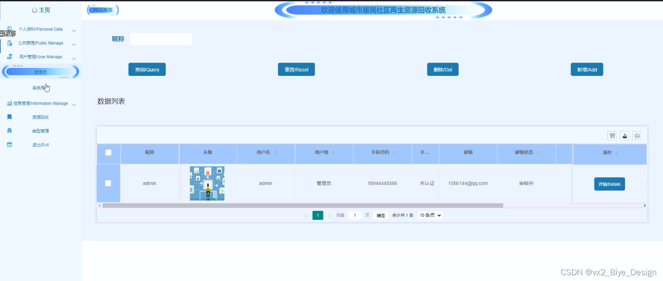
Task: Focus the 昵称 search input field
Action: pyautogui.click(x=161, y=39)
